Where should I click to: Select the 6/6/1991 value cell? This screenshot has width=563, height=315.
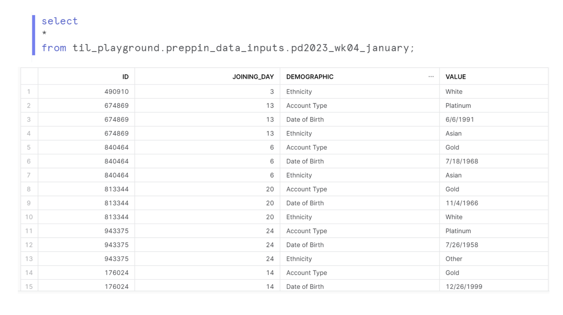[x=460, y=119]
